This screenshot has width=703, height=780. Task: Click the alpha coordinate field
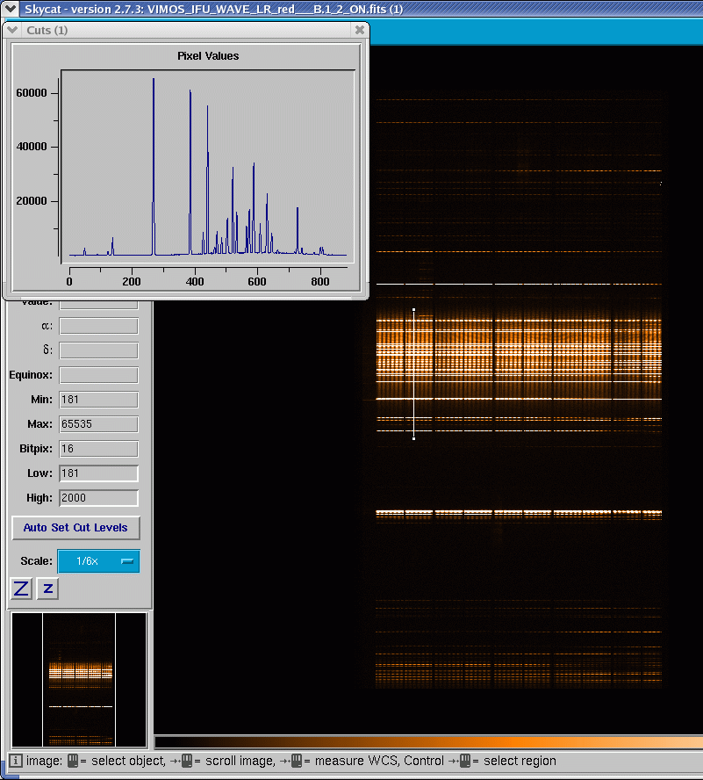pos(98,326)
